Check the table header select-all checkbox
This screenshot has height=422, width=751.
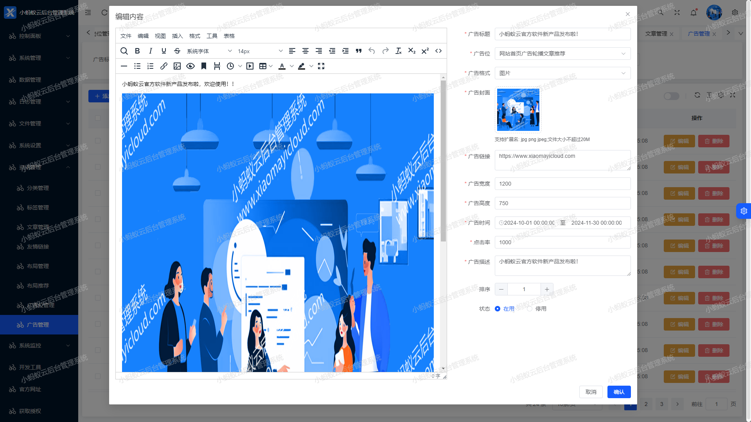point(98,118)
